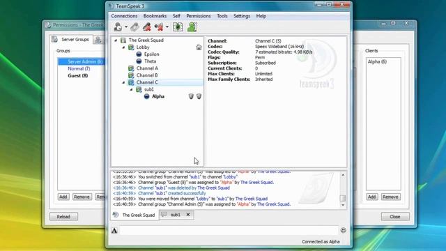The image size is (446, 251).
Task: Click Remove under Clients in Permissions window
Action: (390, 197)
